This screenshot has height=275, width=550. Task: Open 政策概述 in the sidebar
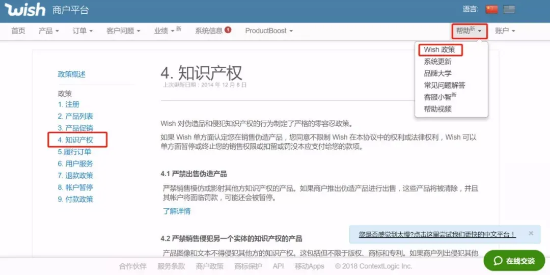[72, 74]
